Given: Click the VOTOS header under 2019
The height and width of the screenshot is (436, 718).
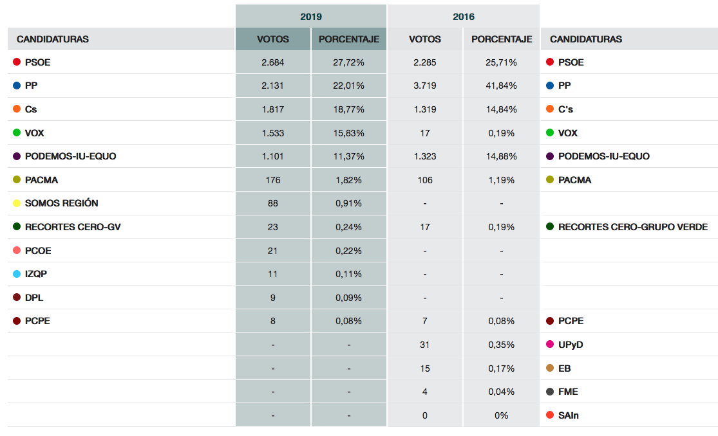Looking at the screenshot, I should click(x=273, y=39).
